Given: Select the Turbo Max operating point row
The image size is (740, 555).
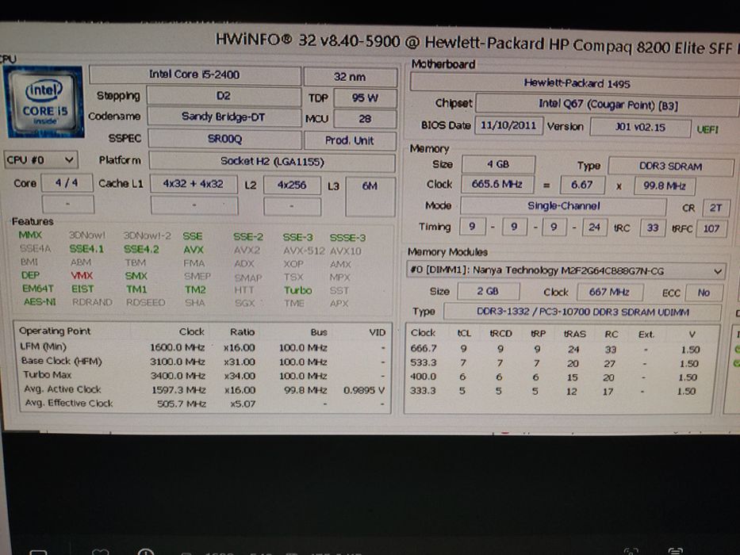Looking at the screenshot, I should tap(203, 375).
